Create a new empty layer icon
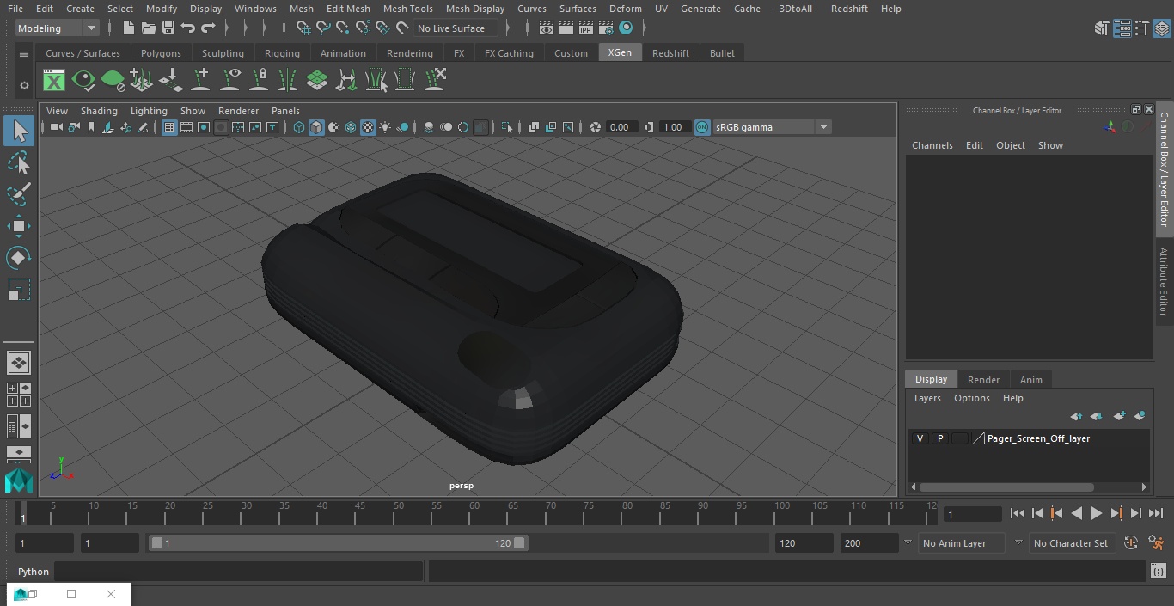The height and width of the screenshot is (606, 1174). [x=1119, y=416]
